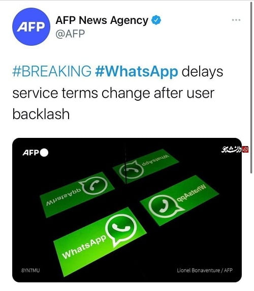Follow the #WhatsApp hashtag

coord(136,72)
